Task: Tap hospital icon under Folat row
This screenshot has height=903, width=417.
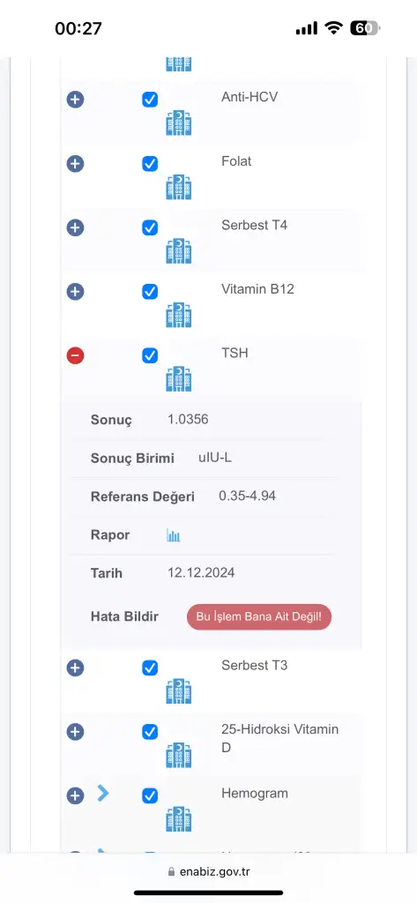Action: (x=179, y=187)
